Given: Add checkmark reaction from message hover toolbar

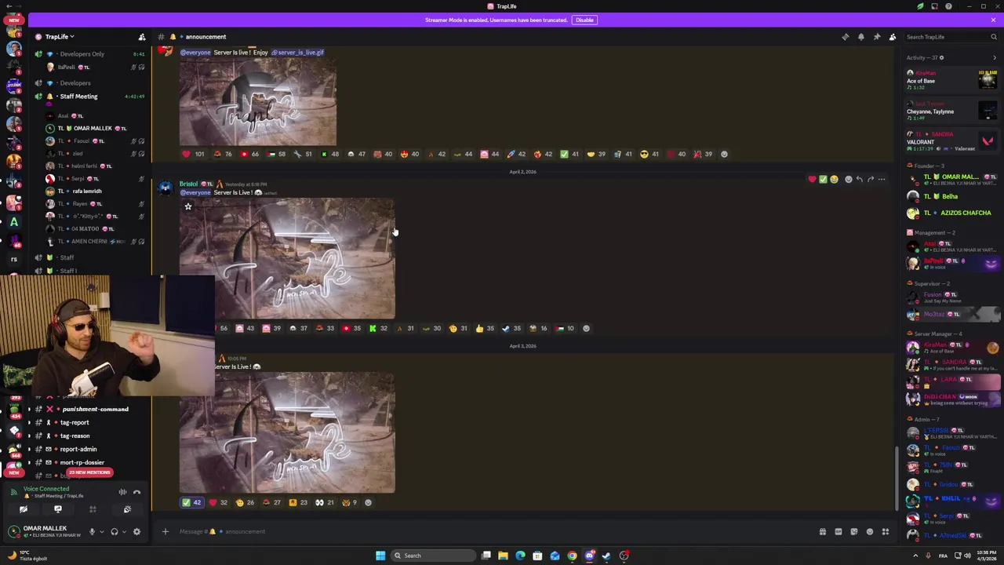Looking at the screenshot, I should (x=823, y=180).
